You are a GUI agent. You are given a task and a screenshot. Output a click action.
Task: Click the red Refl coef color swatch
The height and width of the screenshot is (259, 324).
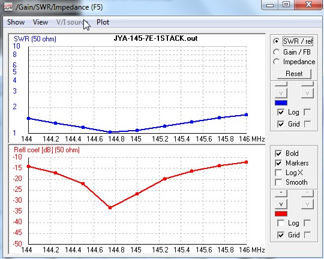point(281,214)
